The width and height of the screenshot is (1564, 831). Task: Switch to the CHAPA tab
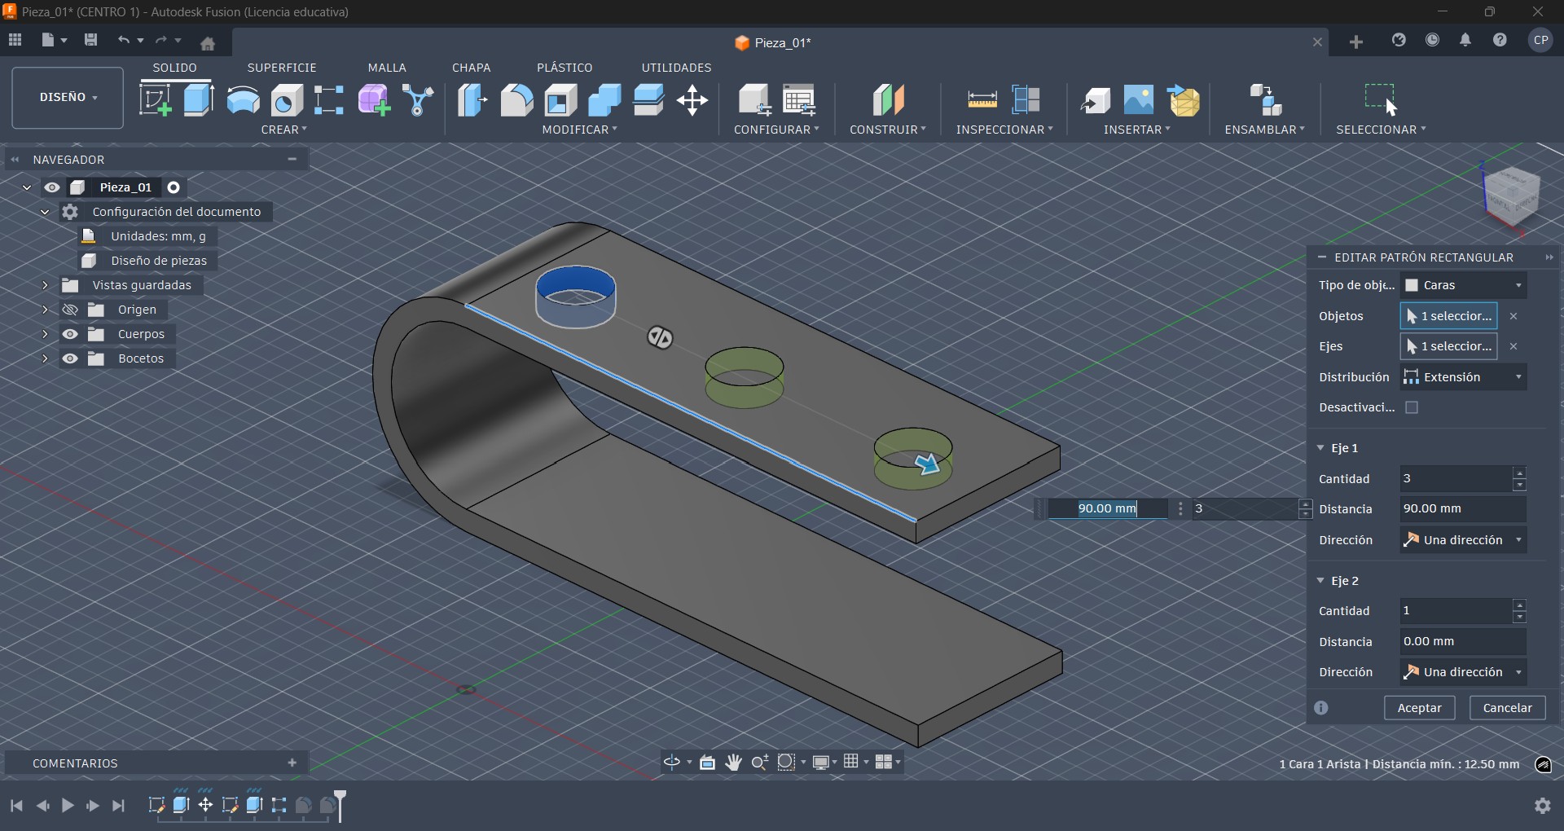tap(471, 68)
